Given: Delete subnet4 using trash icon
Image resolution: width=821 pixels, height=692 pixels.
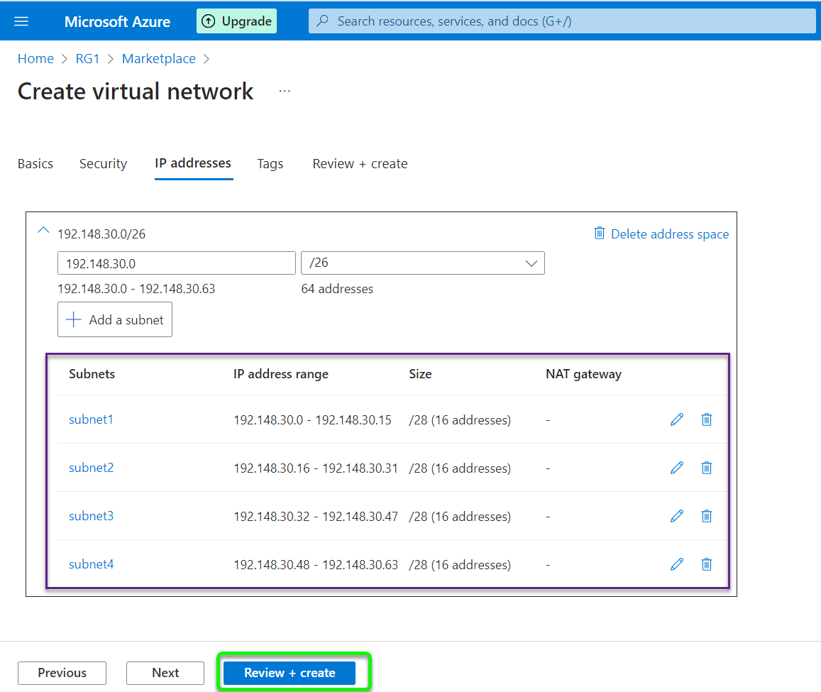Looking at the screenshot, I should point(707,564).
